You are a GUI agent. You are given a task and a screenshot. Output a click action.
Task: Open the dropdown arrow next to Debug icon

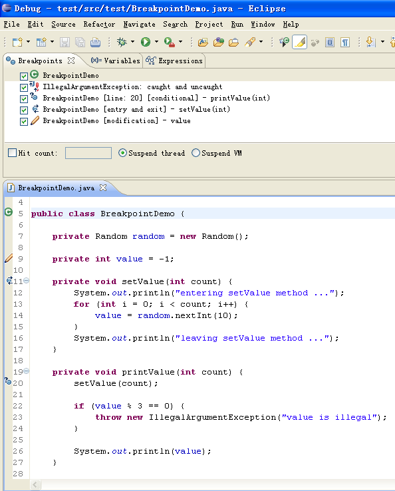pos(132,42)
